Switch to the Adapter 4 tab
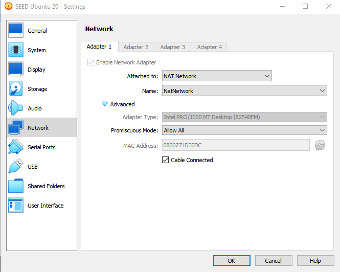The image size is (340, 272). [x=210, y=47]
